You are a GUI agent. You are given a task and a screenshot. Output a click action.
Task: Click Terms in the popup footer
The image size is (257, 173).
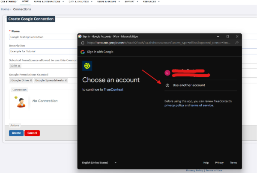click(233, 163)
